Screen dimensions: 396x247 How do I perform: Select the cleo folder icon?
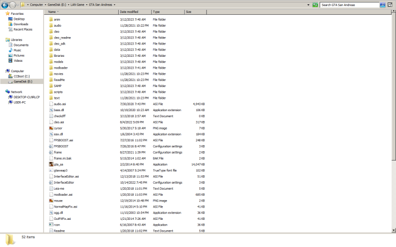pyautogui.click(x=51, y=32)
